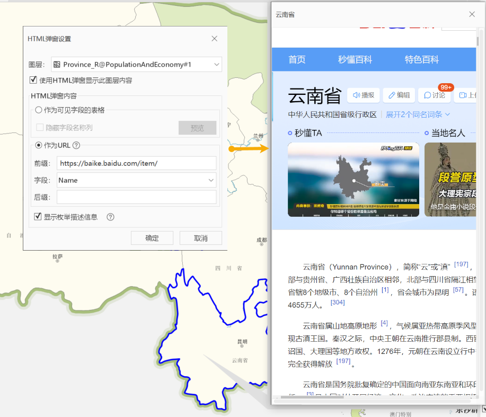Close the 云南省 popup window
The height and width of the screenshot is (417, 486).
(x=472, y=14)
